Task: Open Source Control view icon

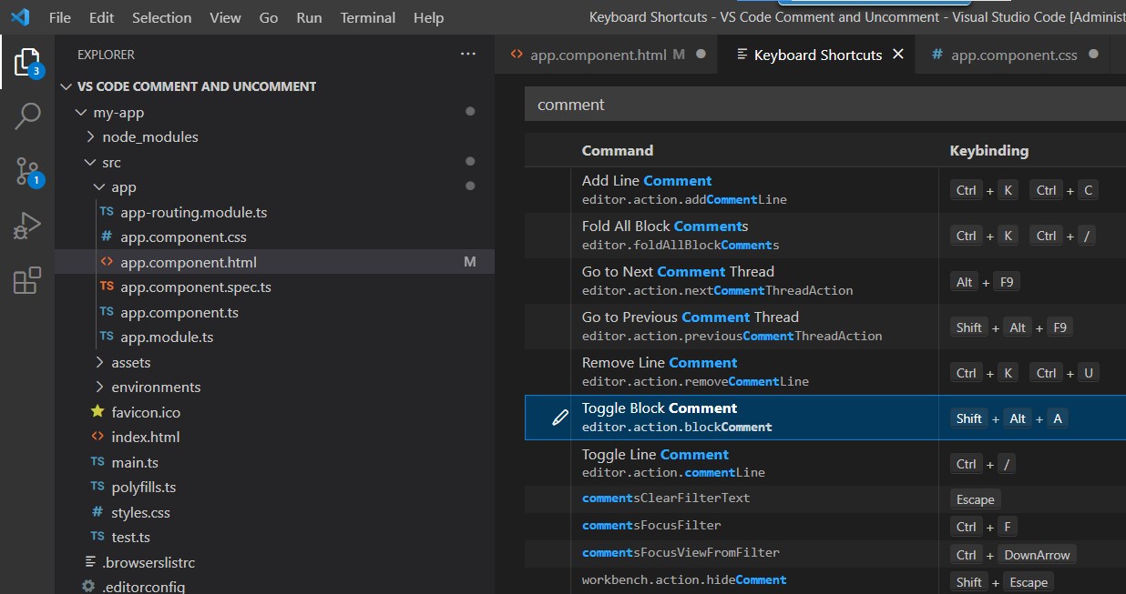Action: [27, 171]
